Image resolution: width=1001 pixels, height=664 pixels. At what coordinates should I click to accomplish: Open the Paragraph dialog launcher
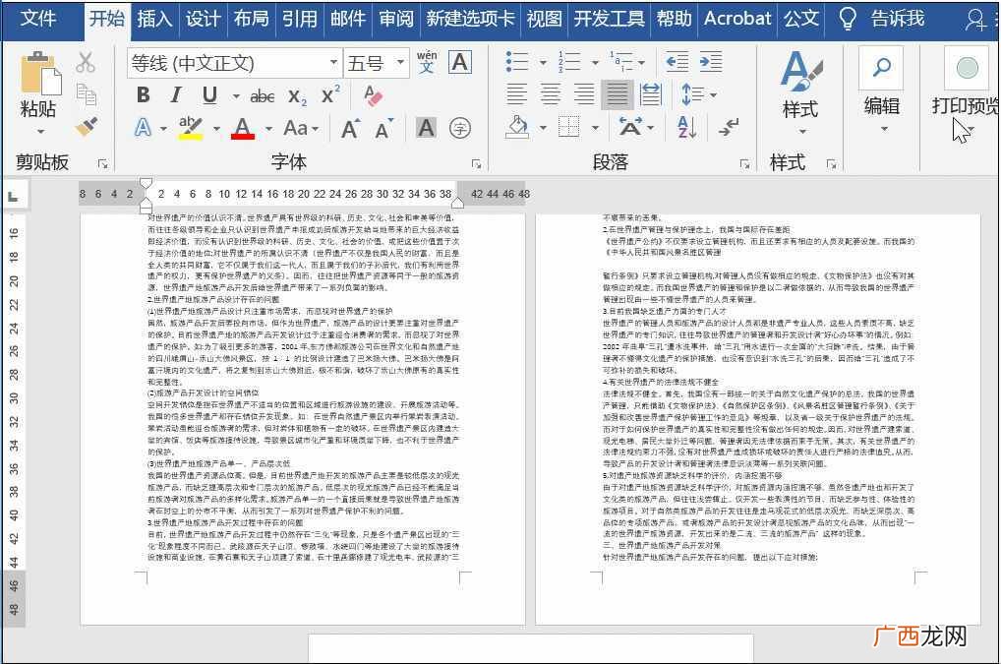[744, 164]
